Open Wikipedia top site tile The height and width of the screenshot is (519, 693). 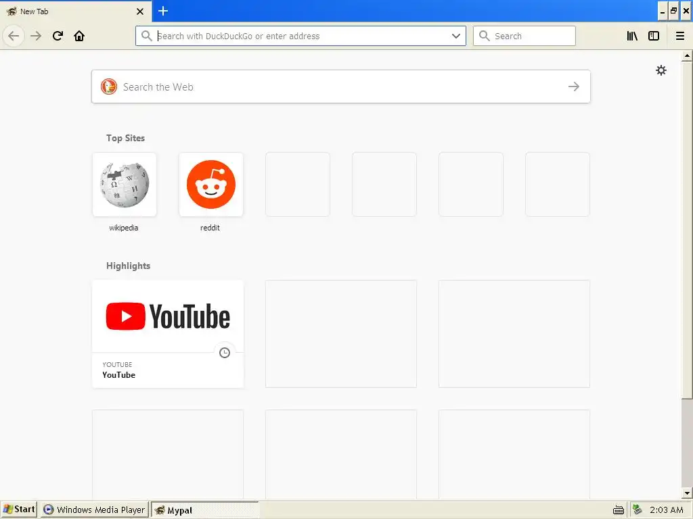[125, 184]
